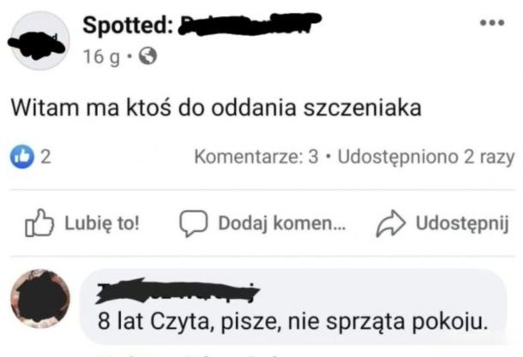Open the Spotted page profile picture

pos(39,39)
